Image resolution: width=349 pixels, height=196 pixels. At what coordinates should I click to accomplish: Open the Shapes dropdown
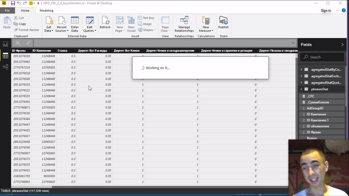click(x=147, y=30)
